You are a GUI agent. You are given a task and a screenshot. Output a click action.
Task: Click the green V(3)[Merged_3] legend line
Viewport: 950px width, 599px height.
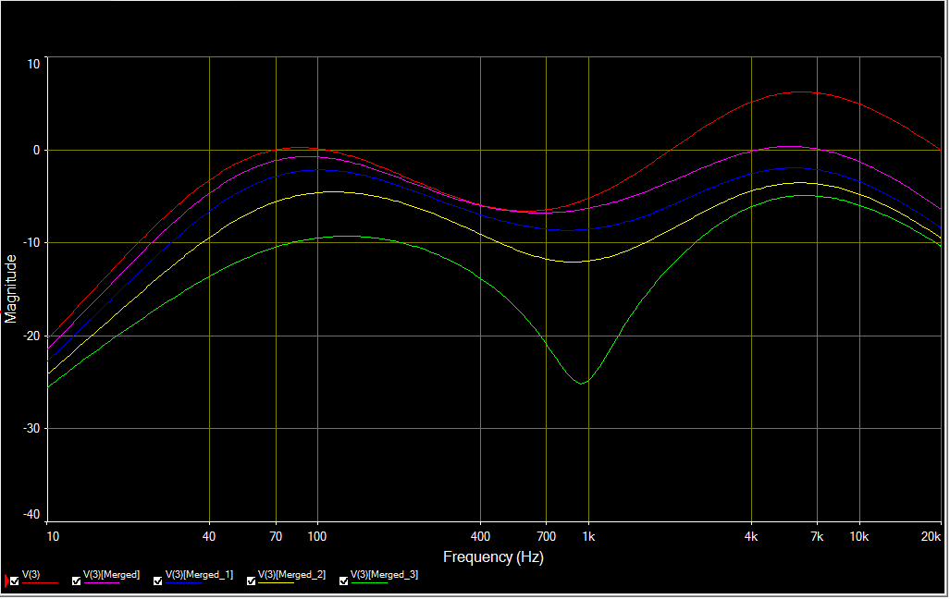point(369,582)
